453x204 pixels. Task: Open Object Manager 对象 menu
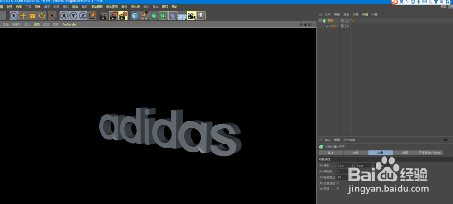pos(356,14)
